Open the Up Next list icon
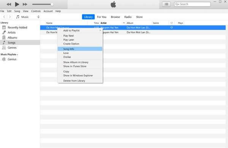 [x=166, y=4]
